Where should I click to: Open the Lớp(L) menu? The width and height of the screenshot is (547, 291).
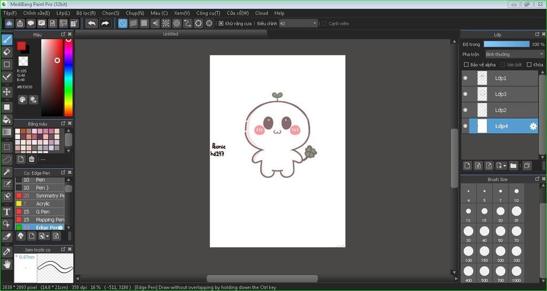pyautogui.click(x=63, y=13)
